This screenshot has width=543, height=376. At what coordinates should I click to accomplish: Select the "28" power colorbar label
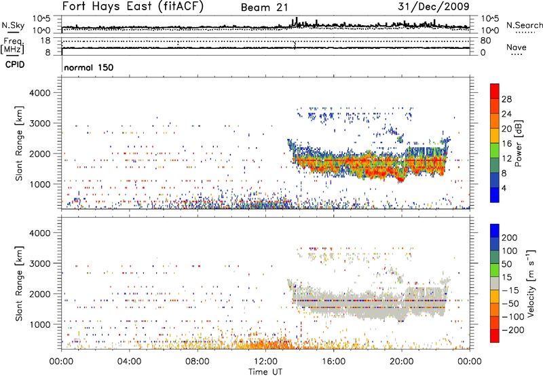click(506, 99)
